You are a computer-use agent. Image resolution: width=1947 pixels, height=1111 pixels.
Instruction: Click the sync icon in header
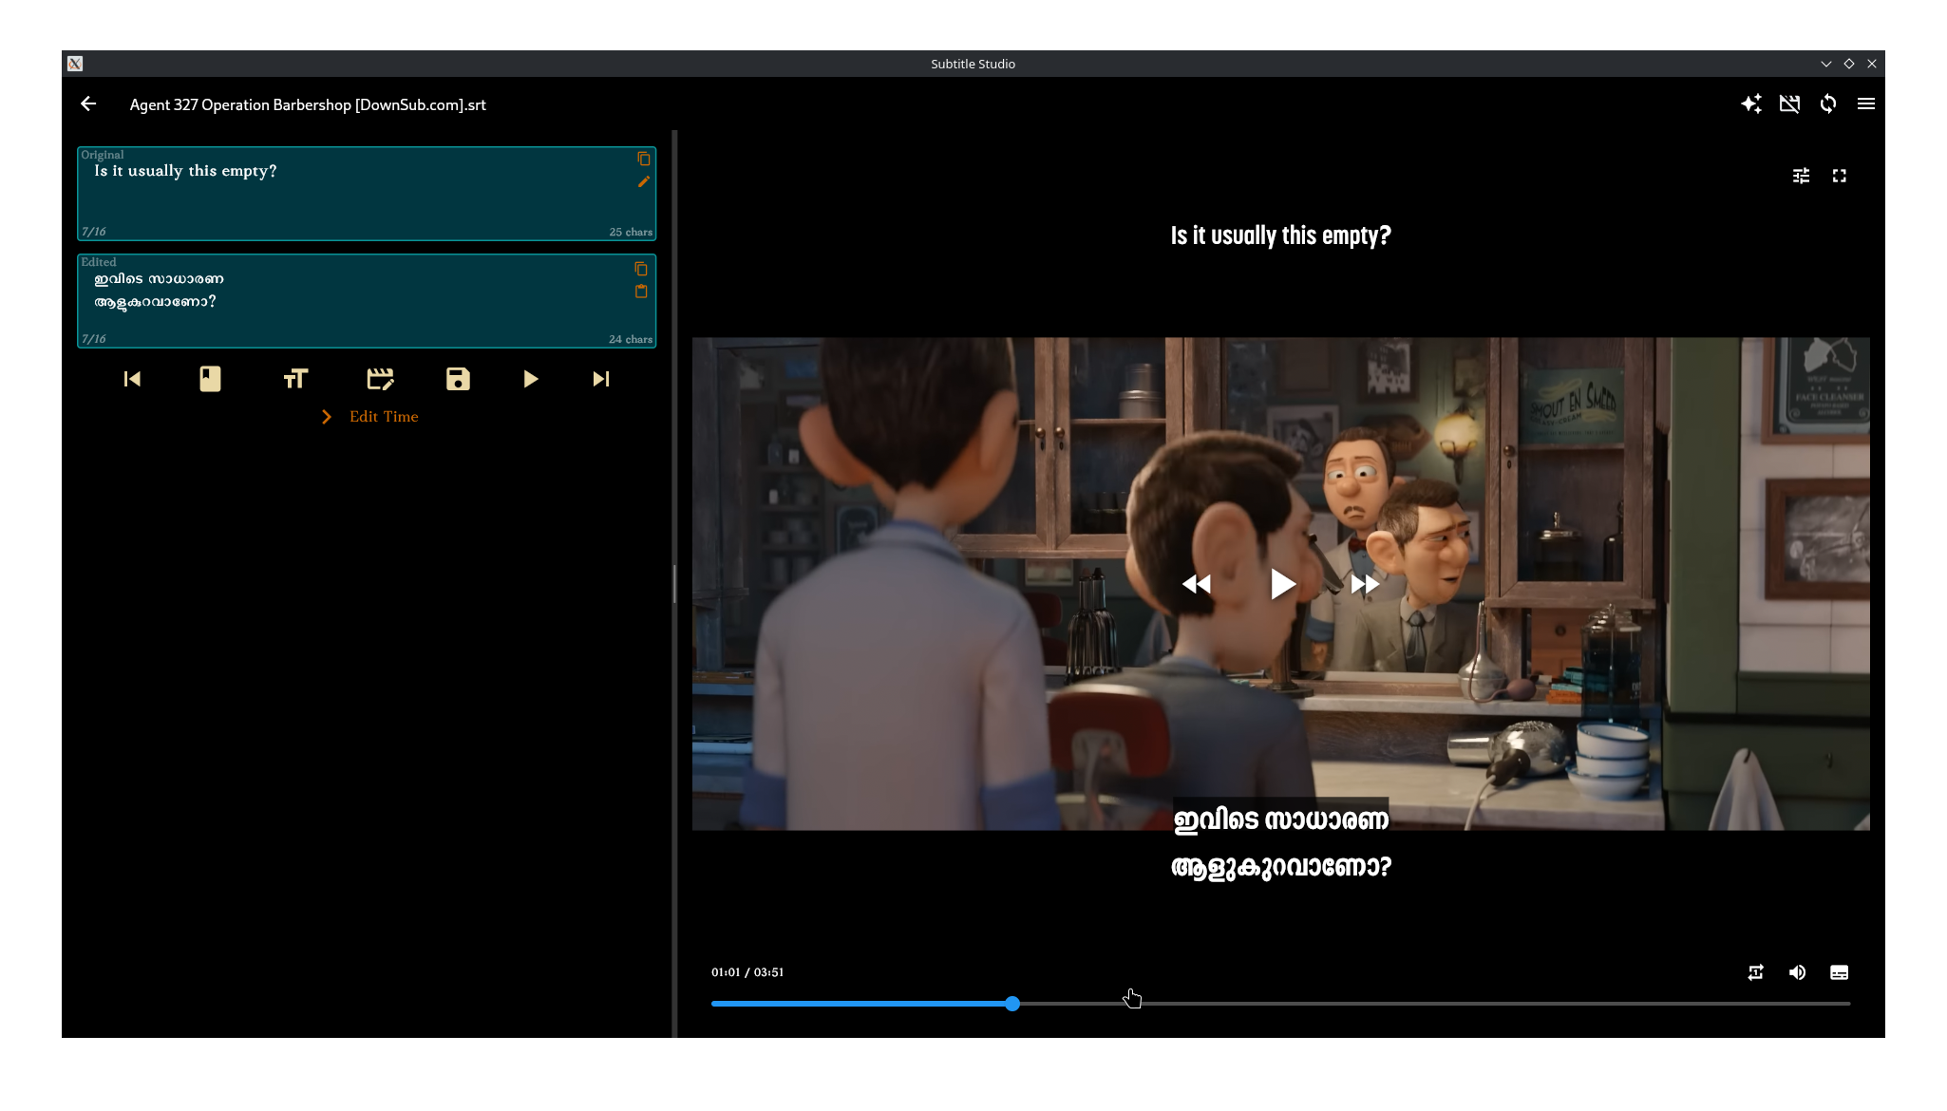coord(1828,104)
